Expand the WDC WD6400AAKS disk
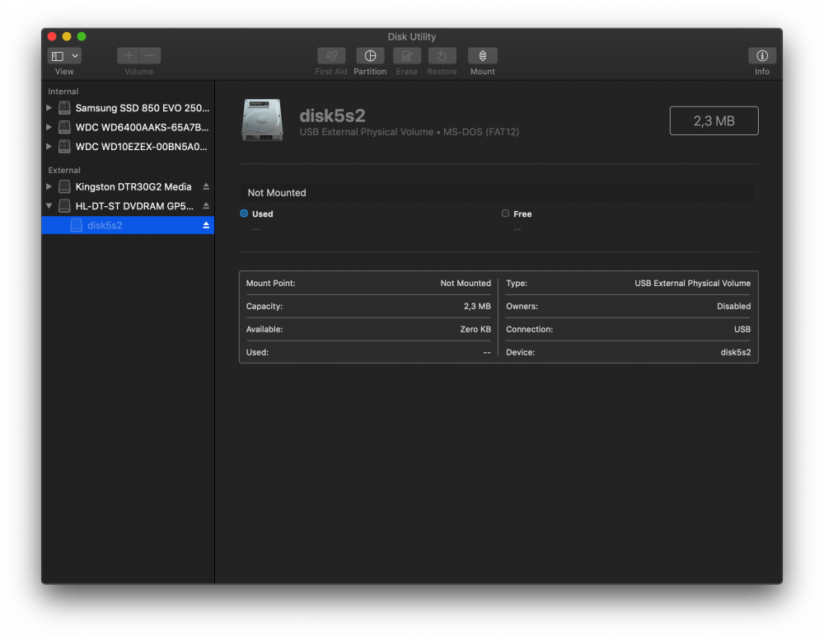Screen dimensions: 824x639 (49, 127)
